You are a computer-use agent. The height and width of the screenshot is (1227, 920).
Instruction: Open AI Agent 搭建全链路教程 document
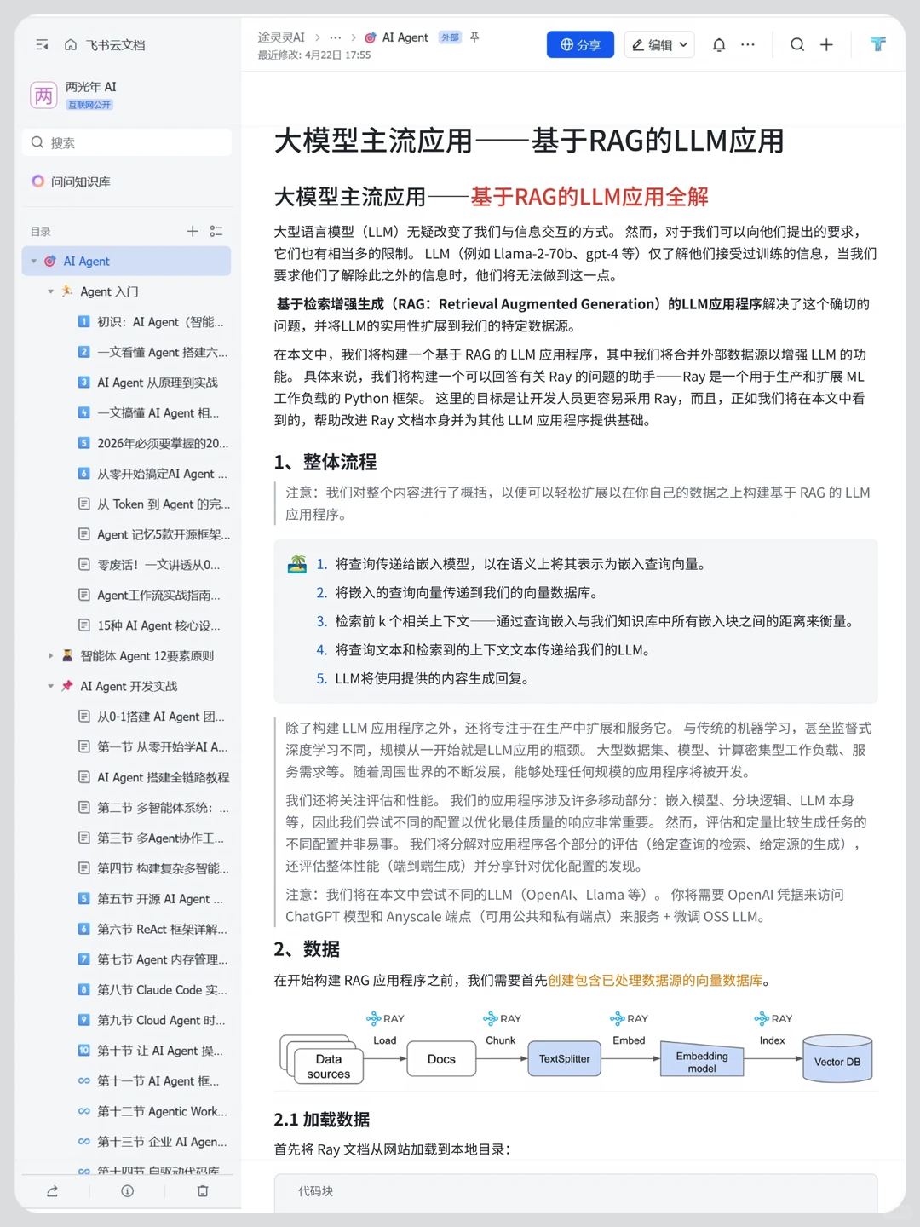pos(153,777)
